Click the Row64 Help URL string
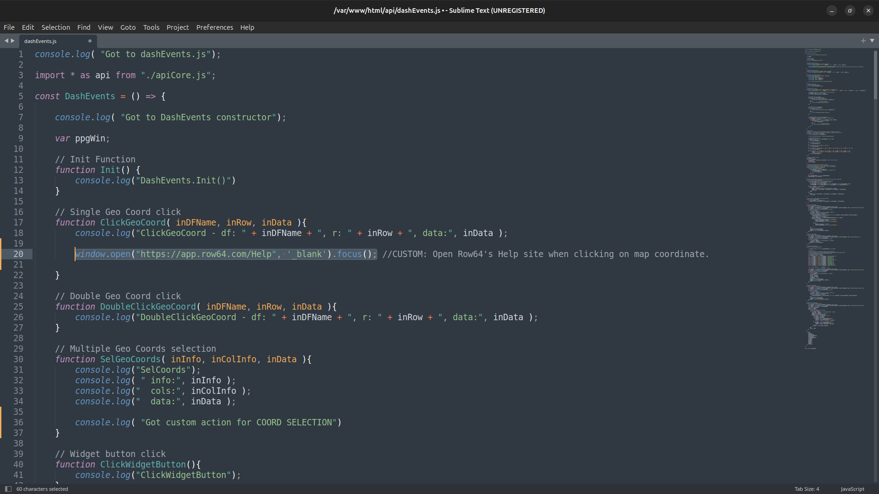Viewport: 879px width, 494px height. pyautogui.click(x=206, y=254)
